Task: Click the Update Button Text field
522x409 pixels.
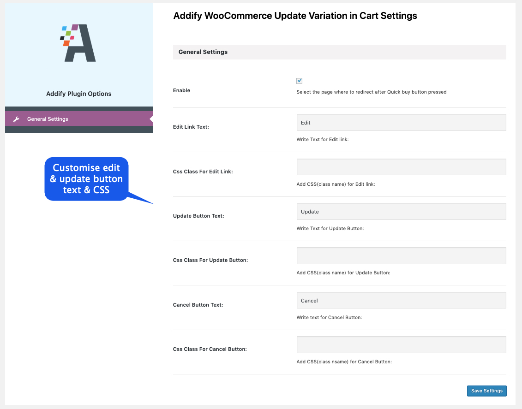Action: point(401,211)
